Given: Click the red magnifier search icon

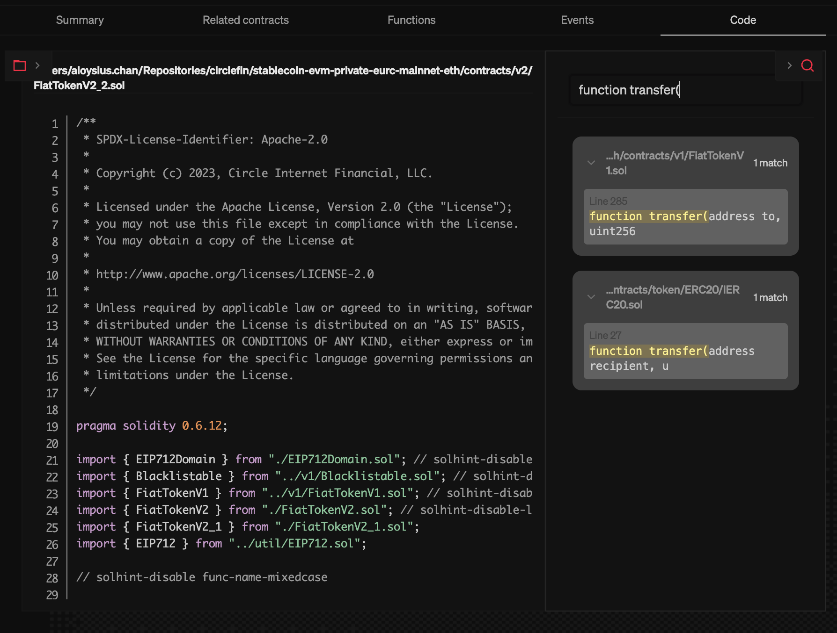Looking at the screenshot, I should 808,66.
